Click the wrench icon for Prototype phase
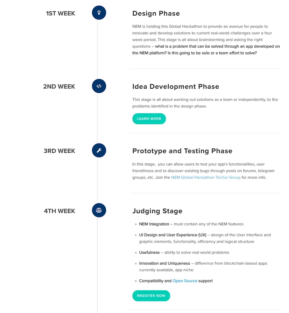This screenshot has width=289, height=313. click(x=99, y=151)
